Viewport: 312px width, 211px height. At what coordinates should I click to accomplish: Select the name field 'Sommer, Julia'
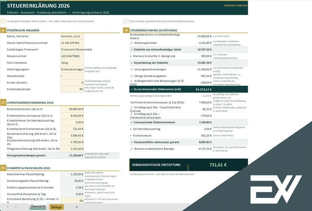coord(72,36)
